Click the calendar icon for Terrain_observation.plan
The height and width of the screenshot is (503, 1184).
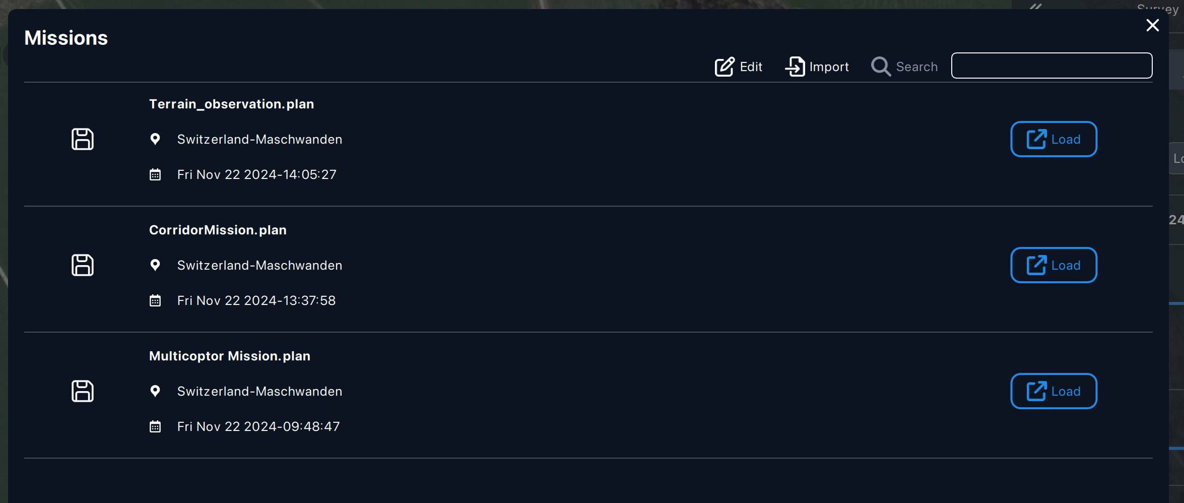click(155, 175)
